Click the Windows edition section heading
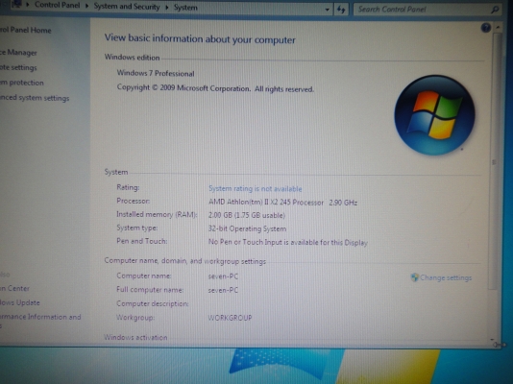Screen dimensions: 513x384 (x=133, y=58)
